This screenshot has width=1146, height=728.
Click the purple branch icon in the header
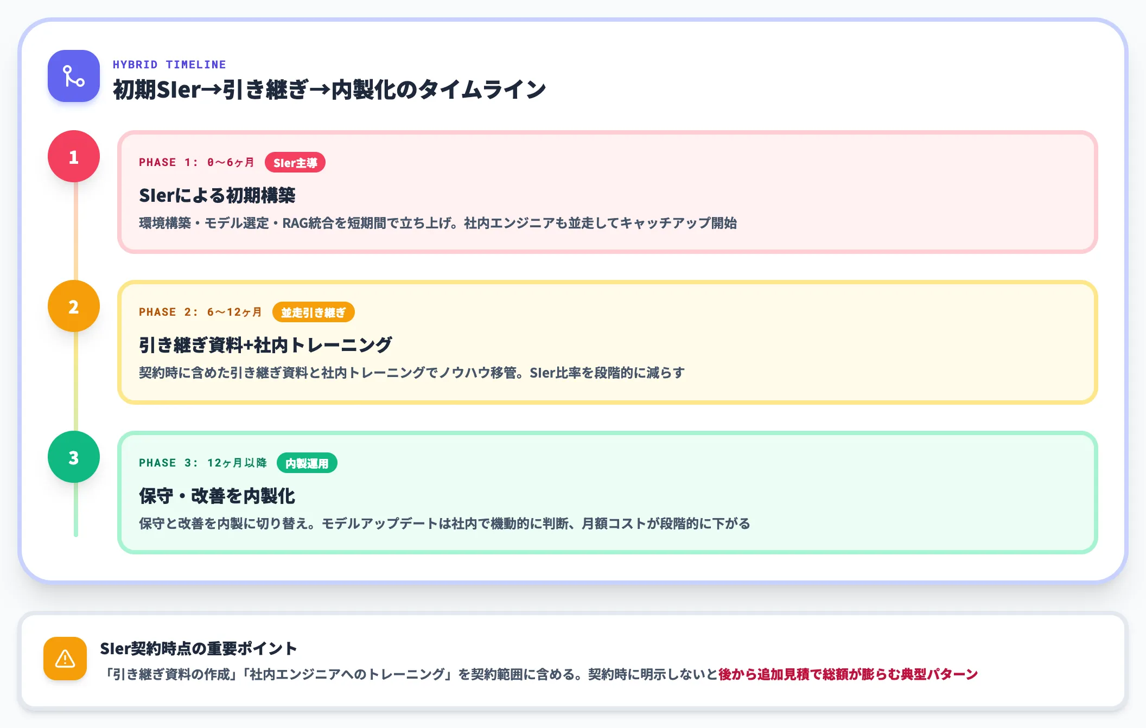point(74,76)
